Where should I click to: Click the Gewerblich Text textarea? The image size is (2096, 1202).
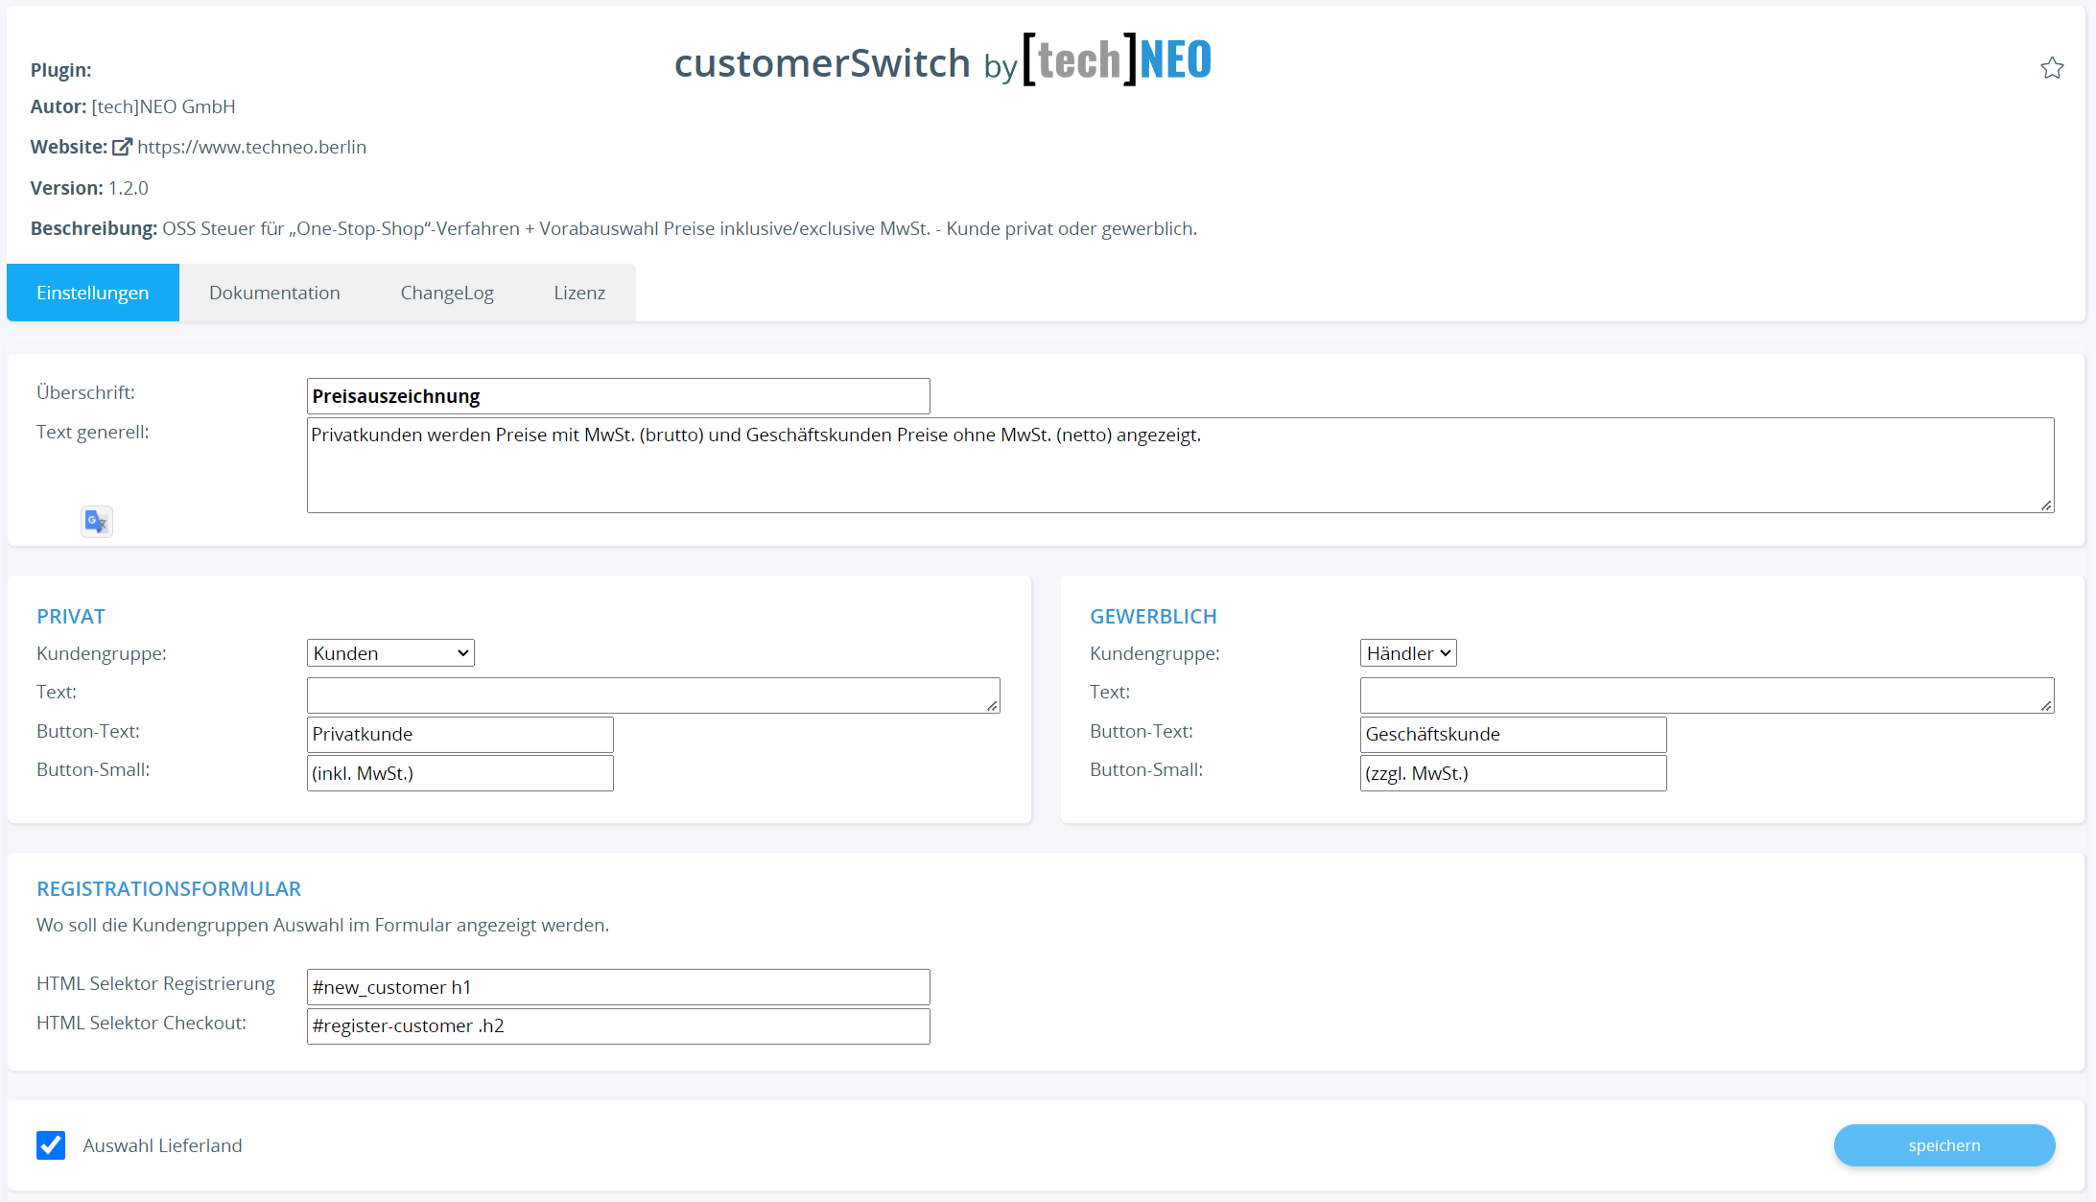(1707, 695)
